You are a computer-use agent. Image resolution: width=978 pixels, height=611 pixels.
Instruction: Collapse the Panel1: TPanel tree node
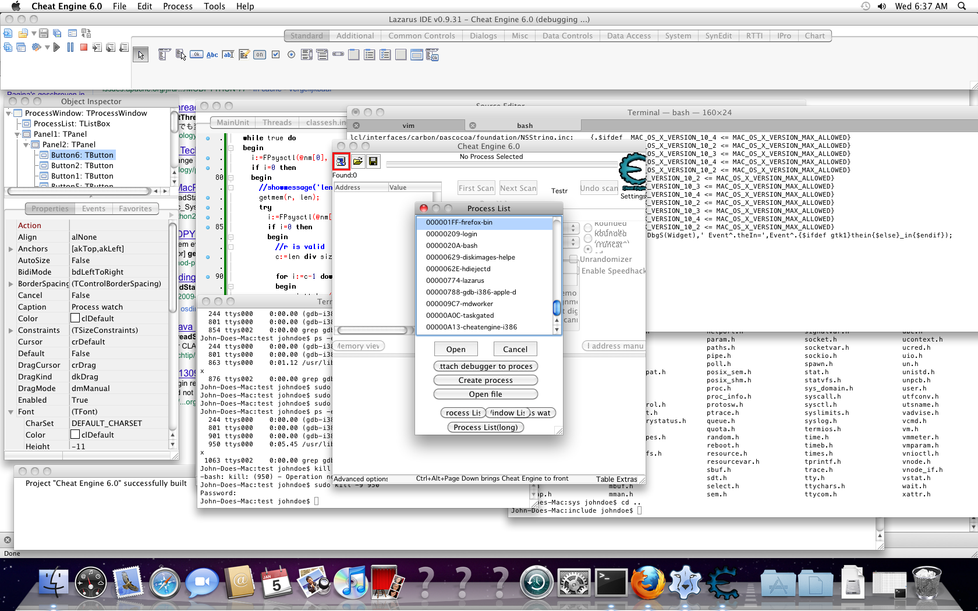tap(17, 134)
